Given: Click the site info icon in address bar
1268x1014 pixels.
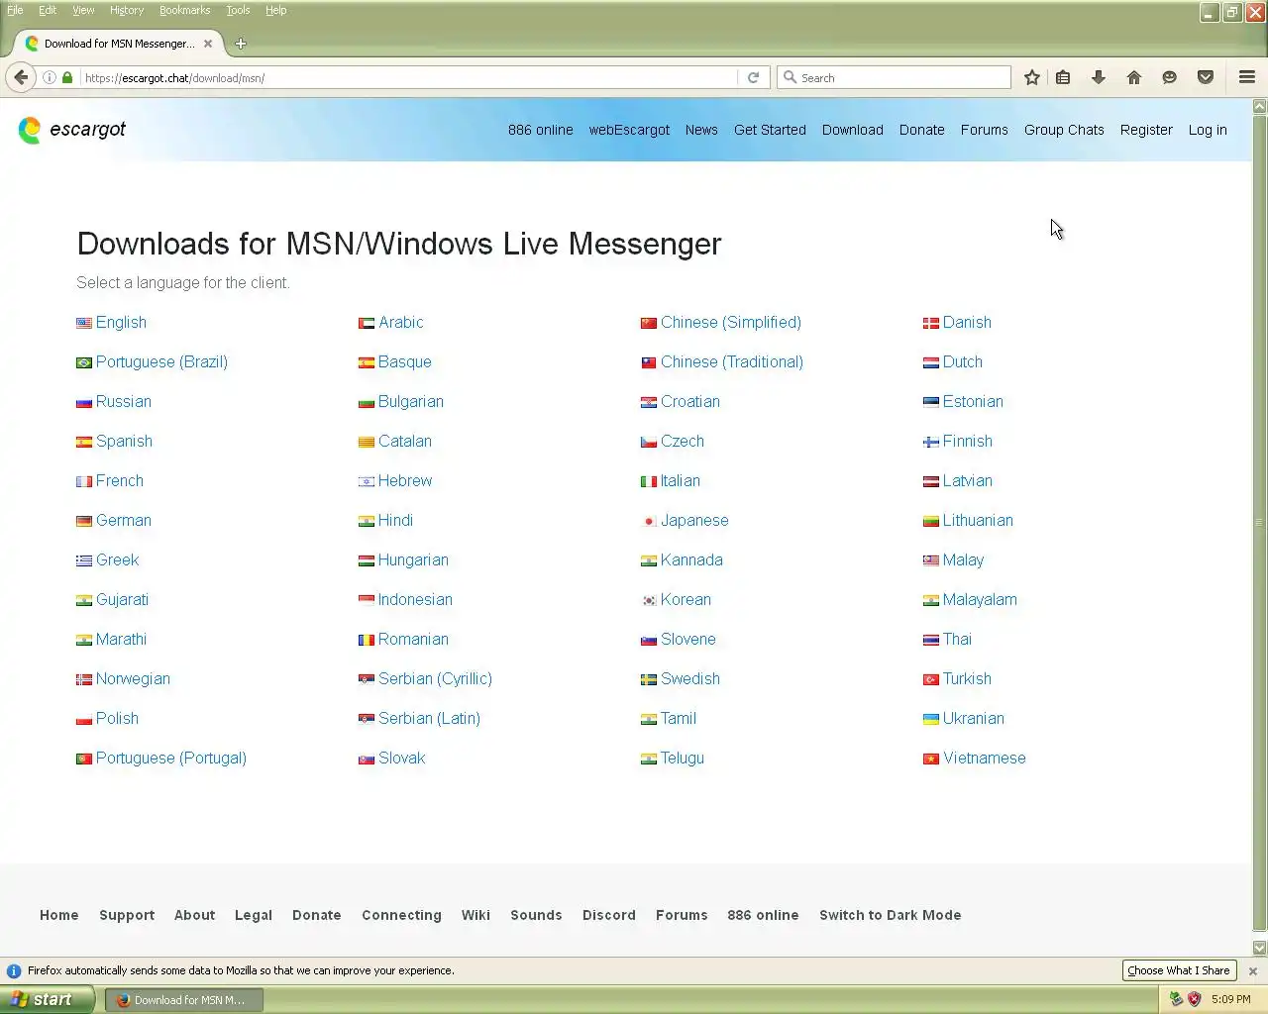Looking at the screenshot, I should click(49, 77).
